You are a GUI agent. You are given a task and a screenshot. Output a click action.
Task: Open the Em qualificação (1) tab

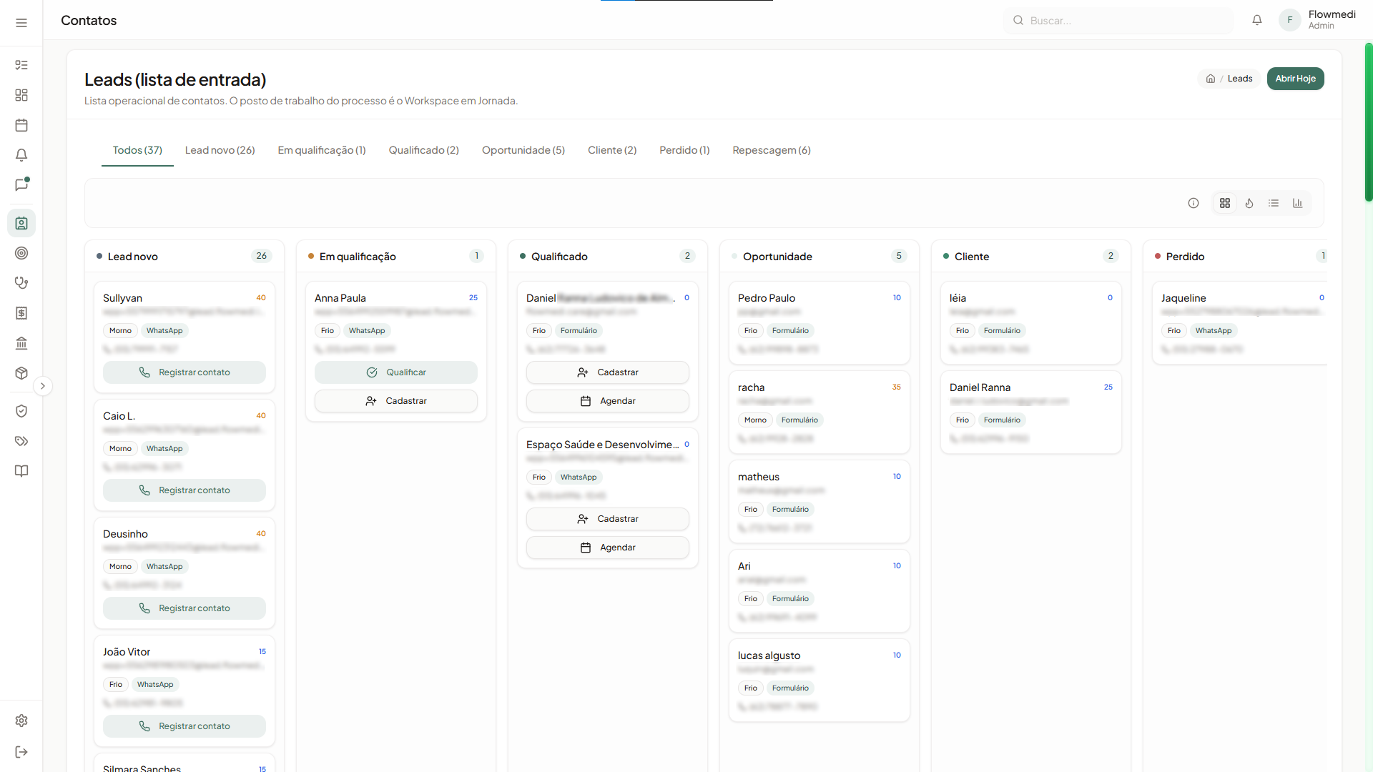tap(322, 150)
